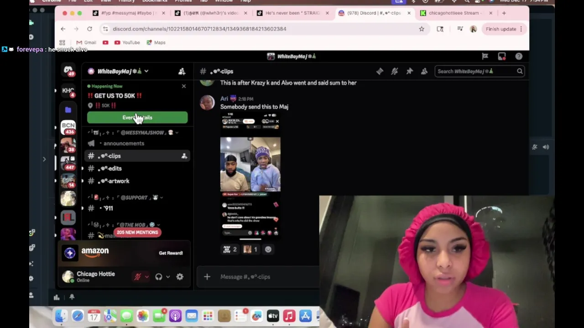Open the Gmail bookmark
584x328 pixels.
(x=86, y=42)
